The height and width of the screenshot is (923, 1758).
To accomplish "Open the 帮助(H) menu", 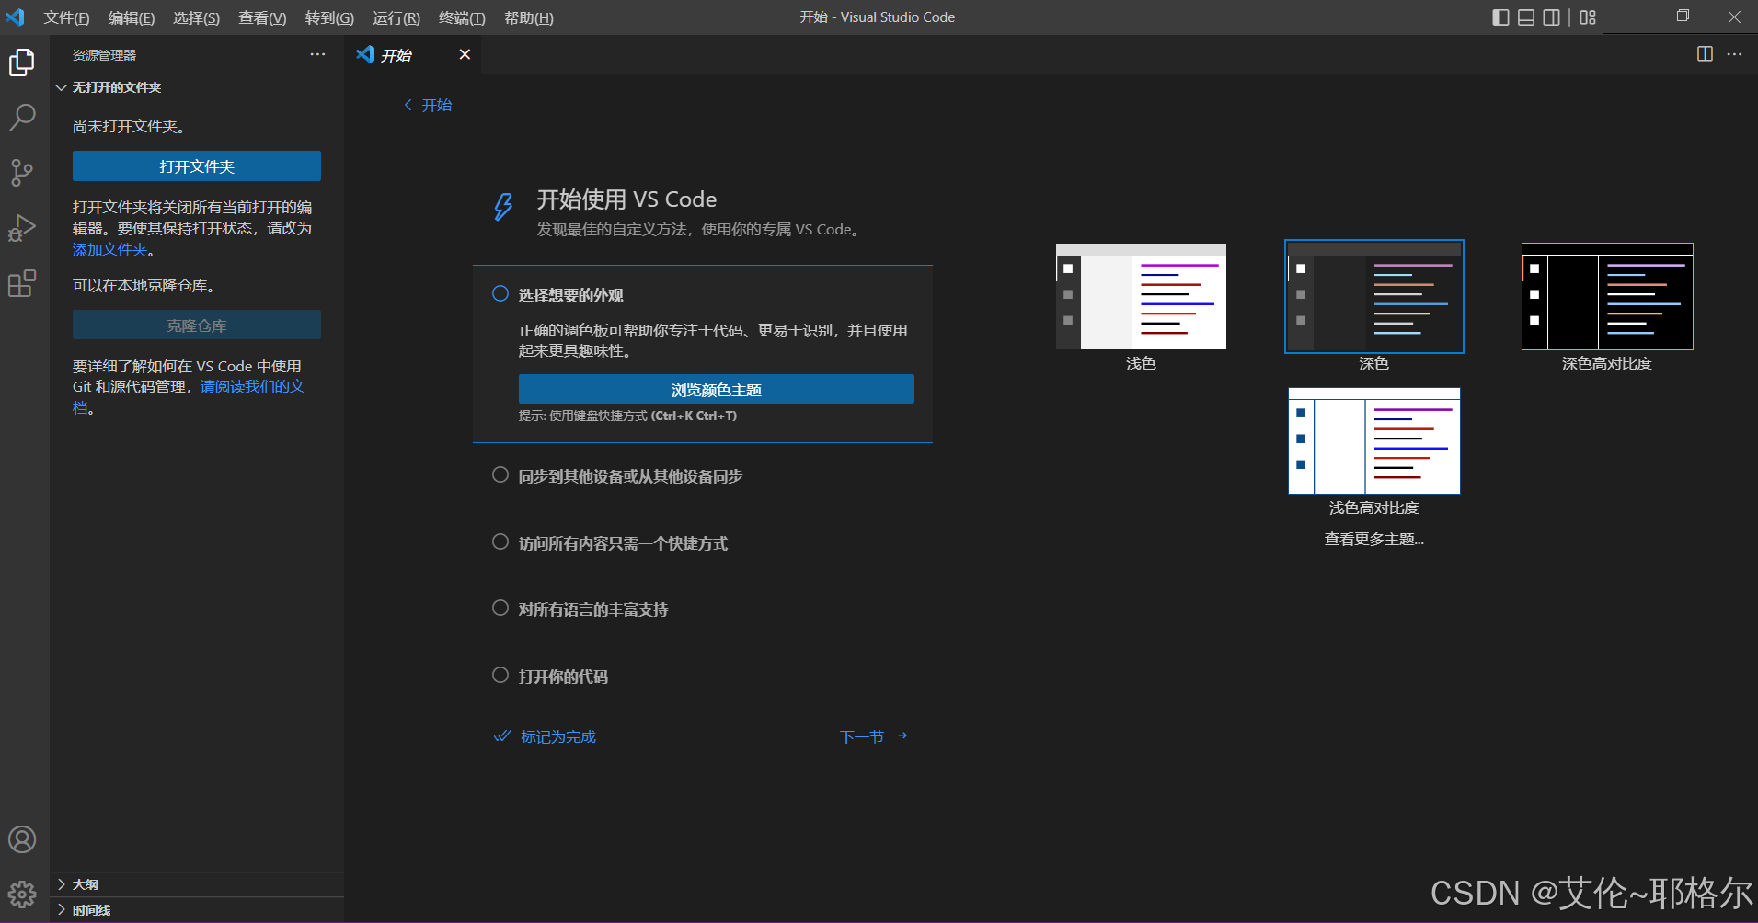I will (529, 17).
